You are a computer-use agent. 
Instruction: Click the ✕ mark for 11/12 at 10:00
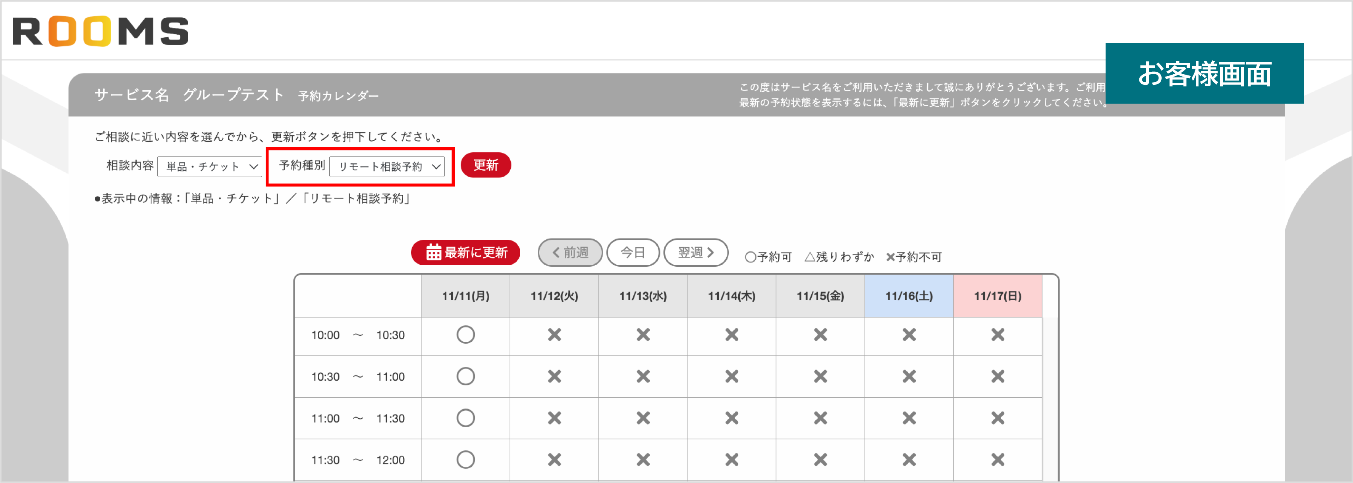pos(554,335)
